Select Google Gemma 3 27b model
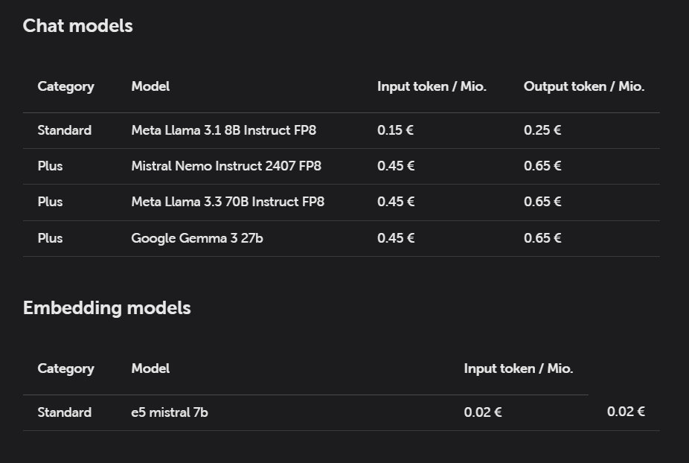Viewport: 689px width, 463px height. click(x=197, y=238)
